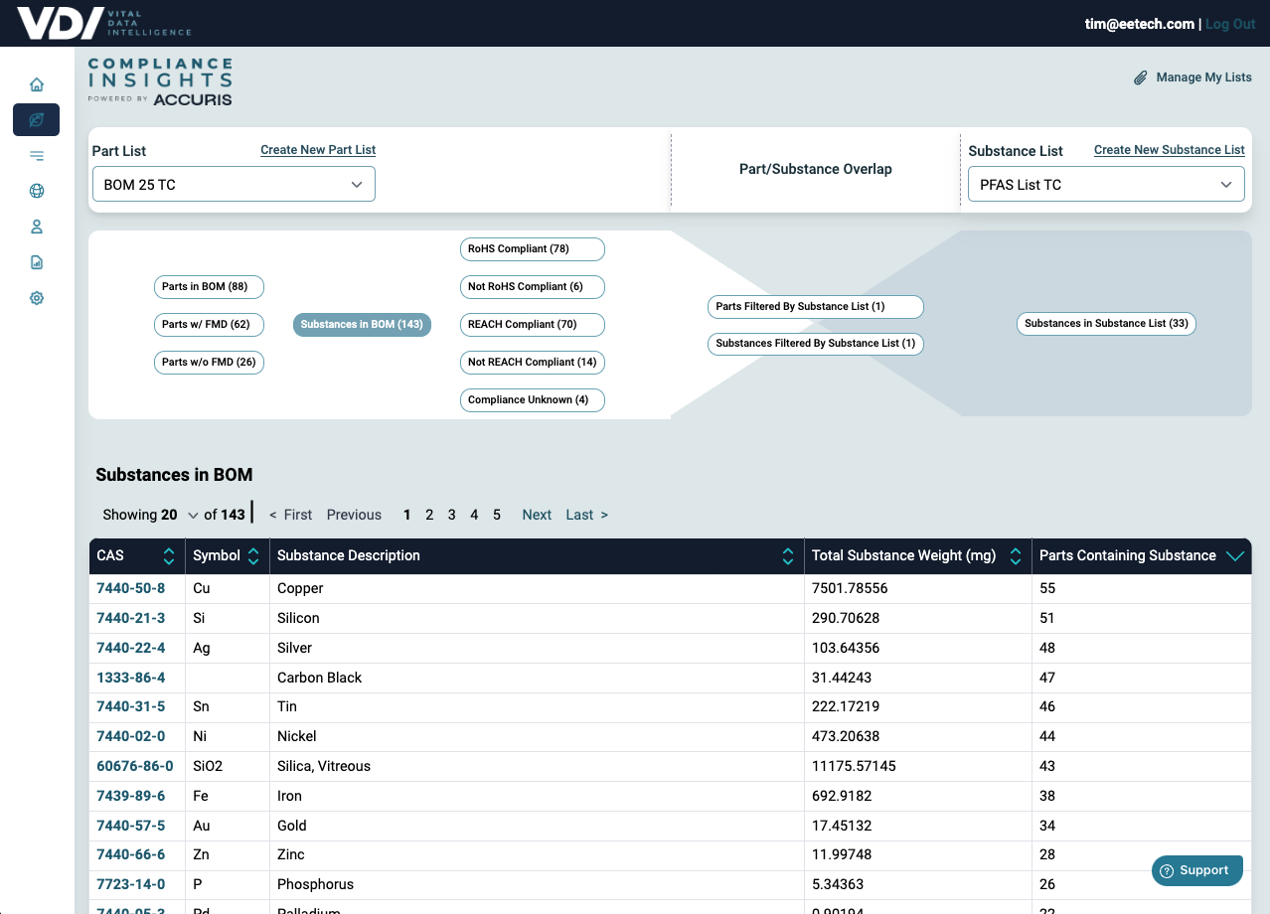Select Substances Filtered By Substance List (1)

click(x=815, y=344)
